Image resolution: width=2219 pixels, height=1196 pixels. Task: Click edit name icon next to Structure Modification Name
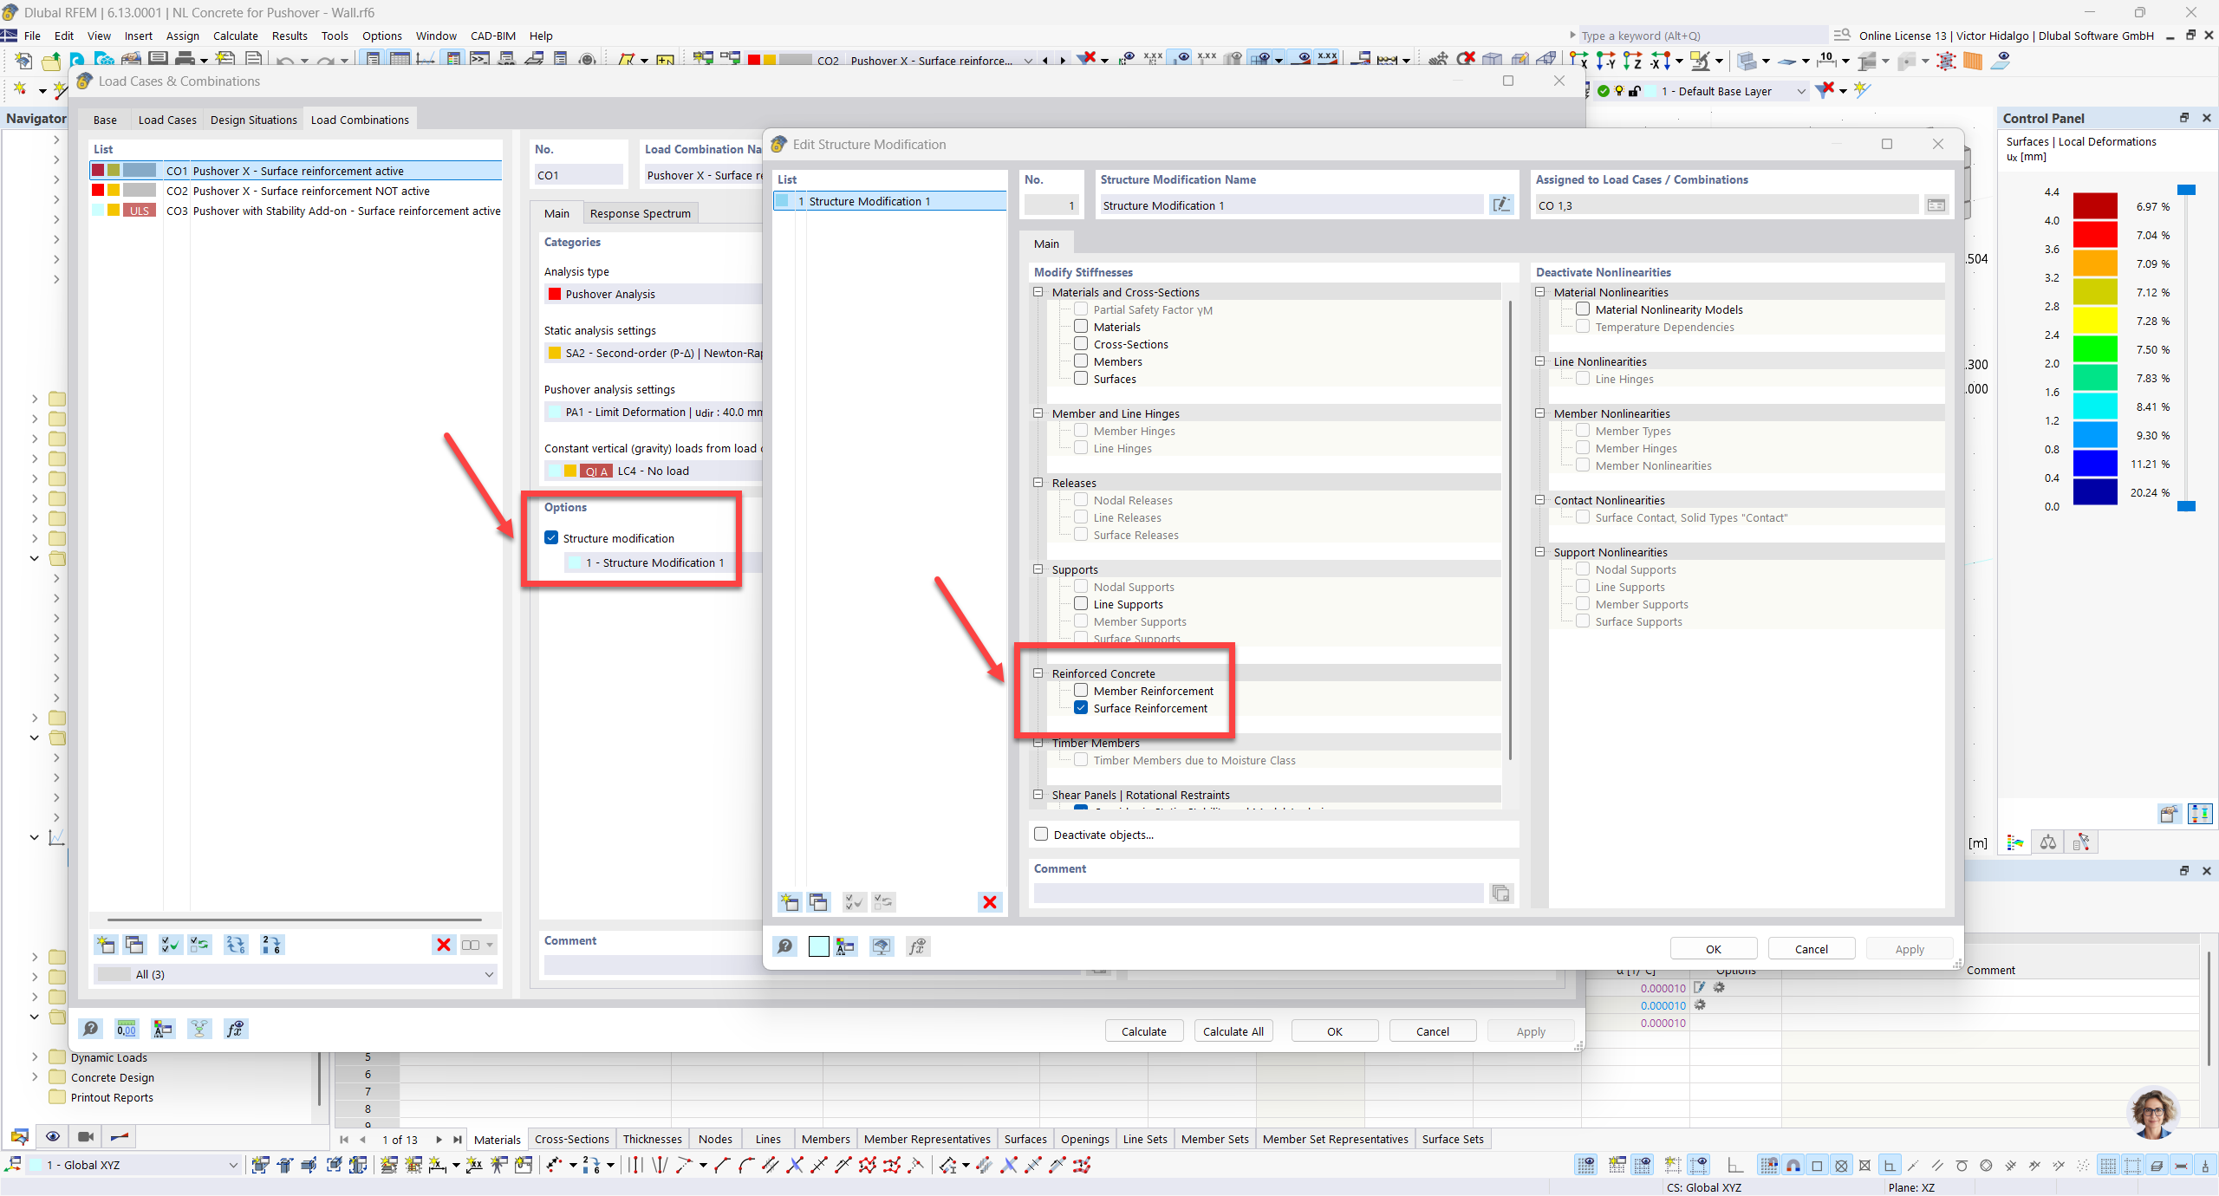1500,205
